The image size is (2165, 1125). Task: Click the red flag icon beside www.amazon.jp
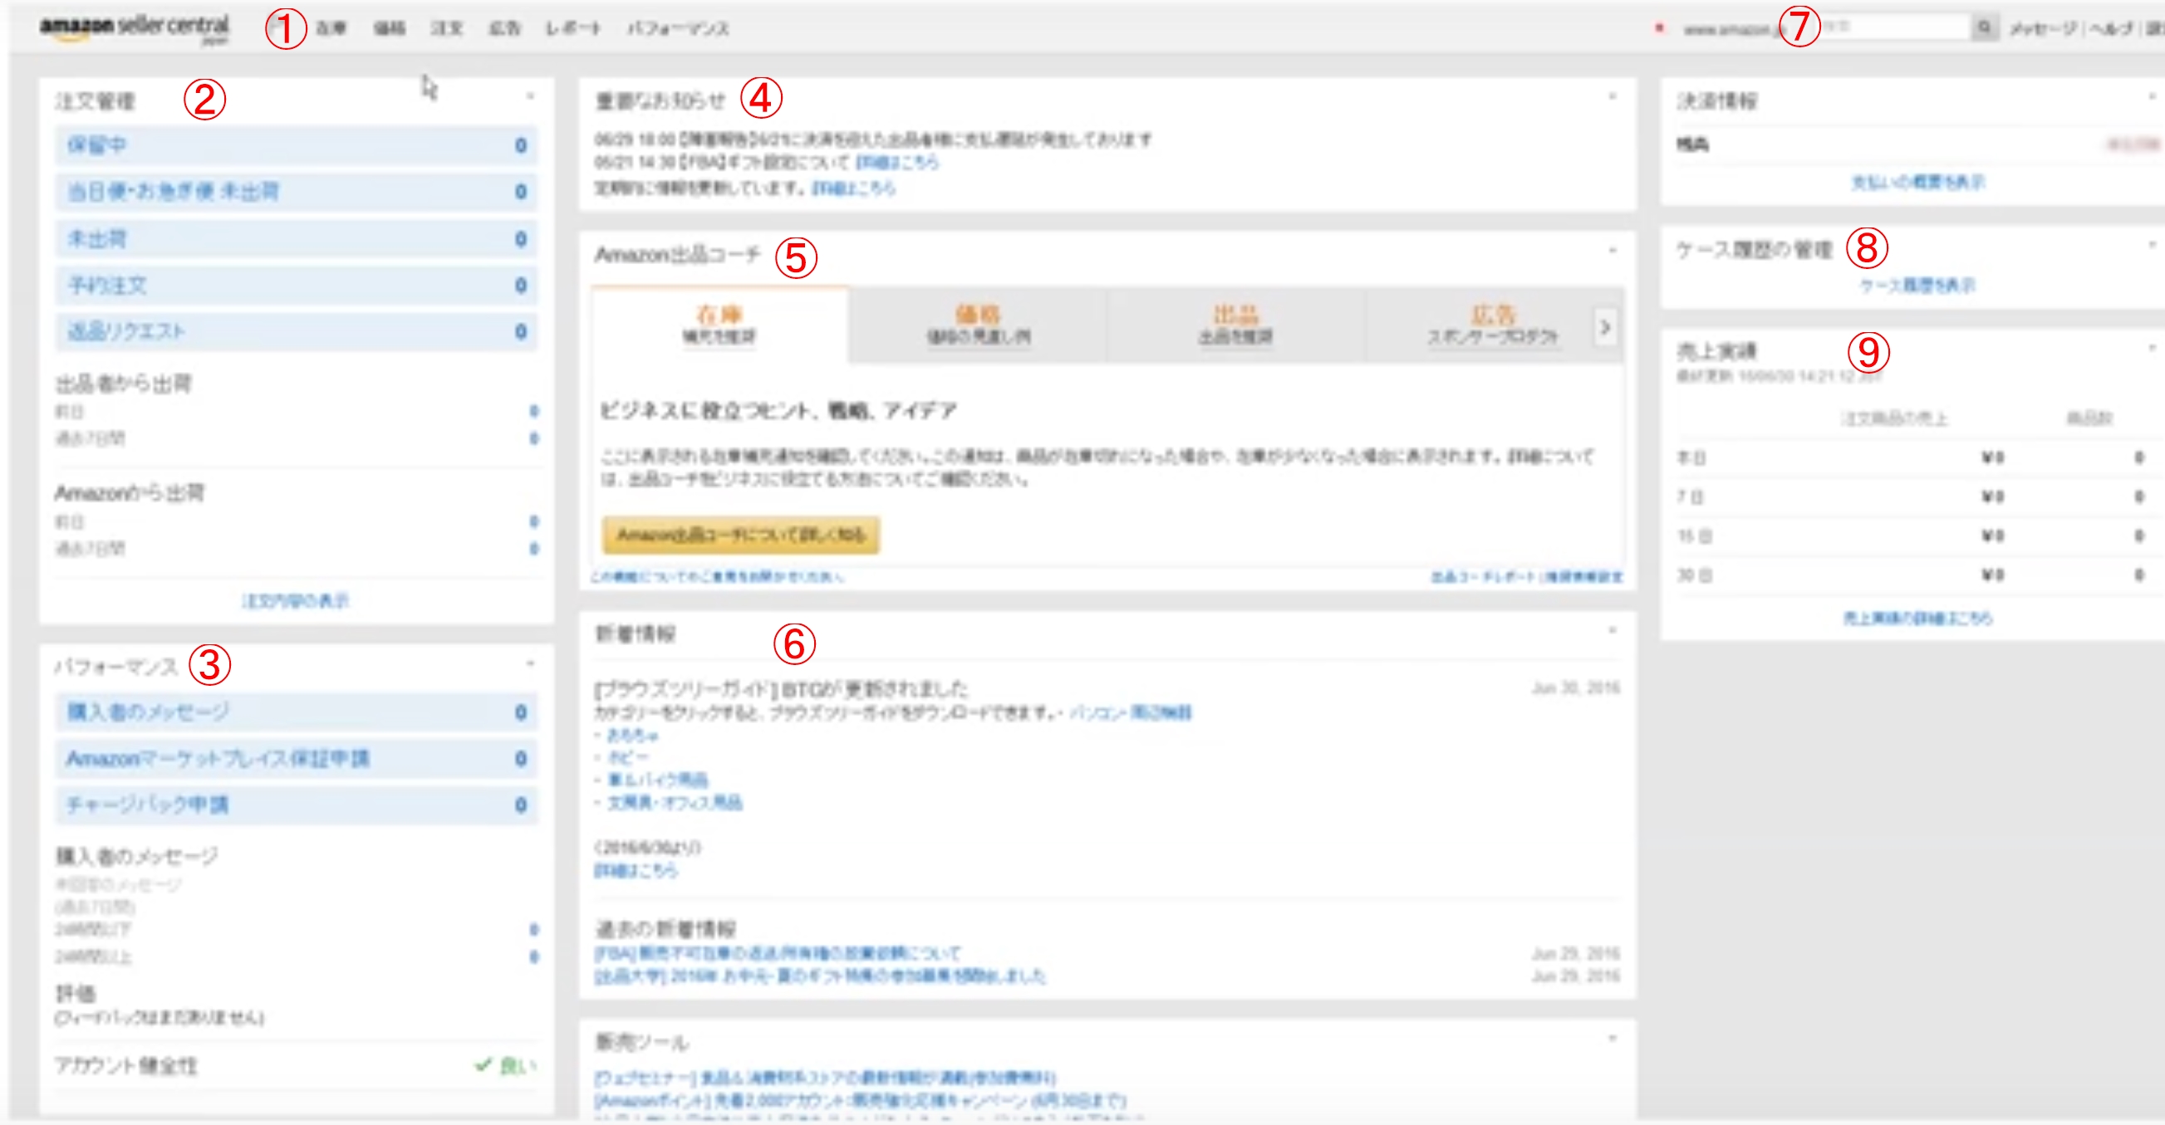(x=1659, y=27)
